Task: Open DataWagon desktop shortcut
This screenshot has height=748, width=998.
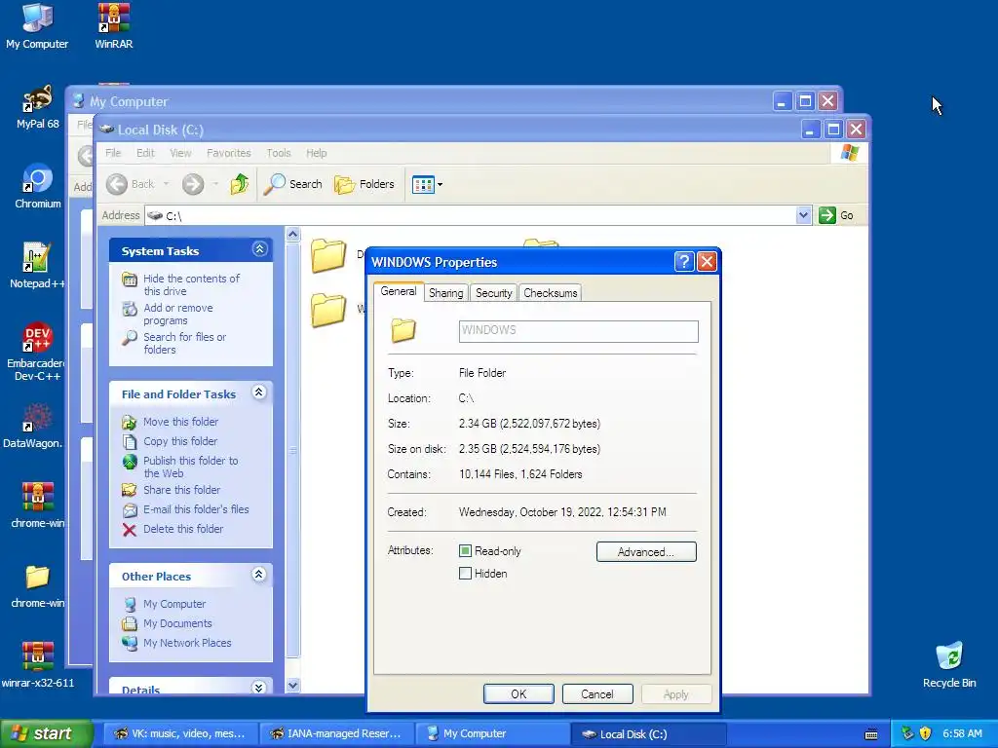Action: [x=35, y=426]
